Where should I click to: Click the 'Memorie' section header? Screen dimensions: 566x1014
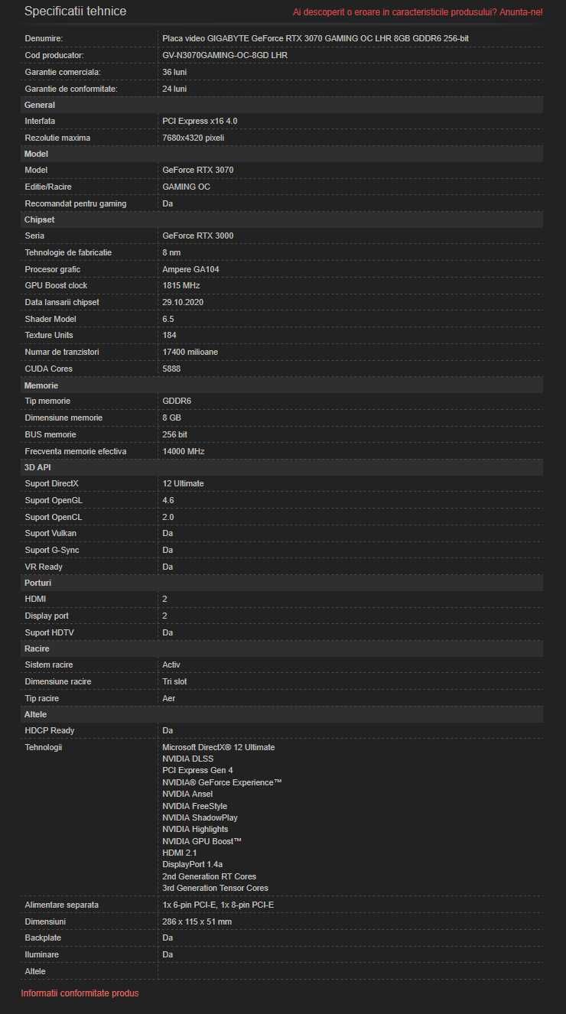coord(281,385)
